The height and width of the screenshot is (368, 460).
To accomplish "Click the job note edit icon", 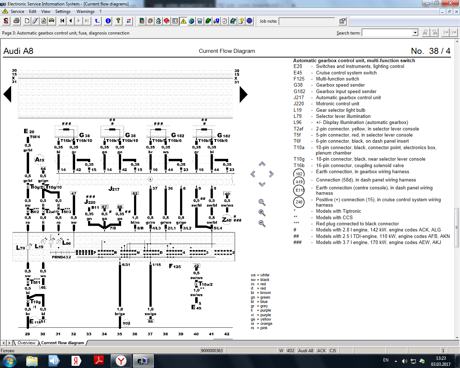I will click(342, 21).
